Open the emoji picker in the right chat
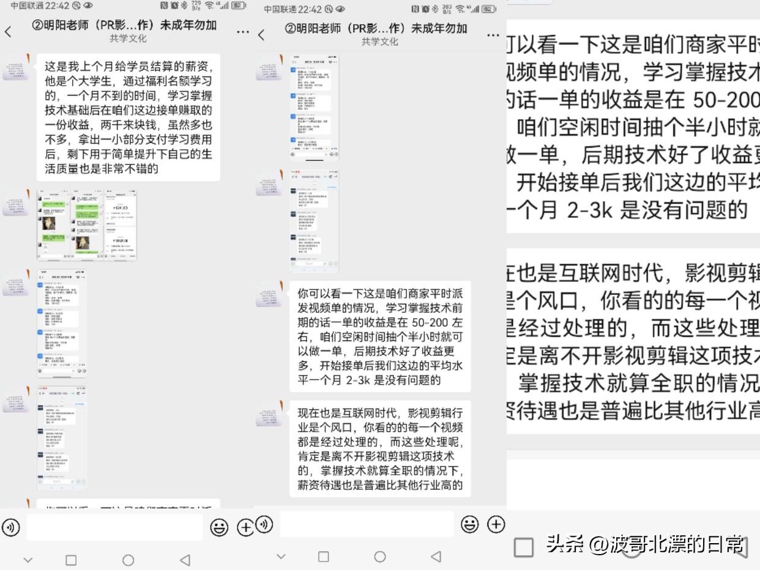This screenshot has height=570, width=760. pos(469,525)
